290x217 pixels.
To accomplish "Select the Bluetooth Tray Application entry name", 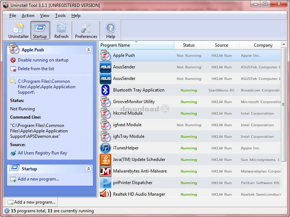I will [139, 90].
